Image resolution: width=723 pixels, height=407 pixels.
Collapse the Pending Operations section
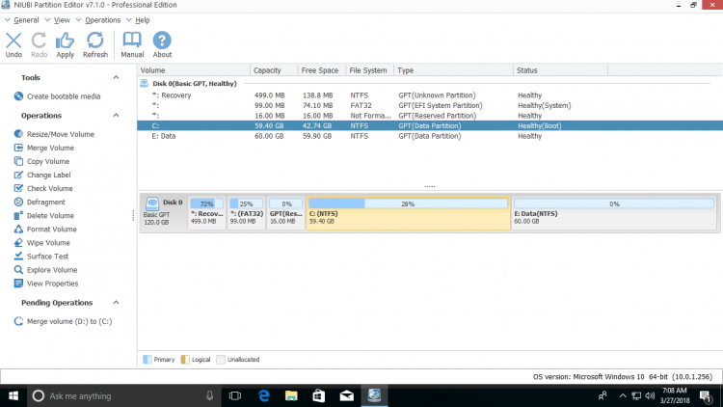(116, 303)
